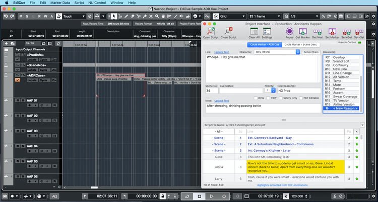This screenshot has width=378, height=202.
Task: Click the Setup Chars button
Action: pos(311,52)
